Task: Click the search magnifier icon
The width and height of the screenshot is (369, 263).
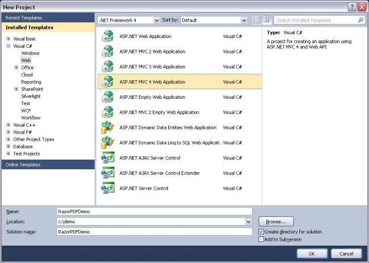Action: [360, 20]
